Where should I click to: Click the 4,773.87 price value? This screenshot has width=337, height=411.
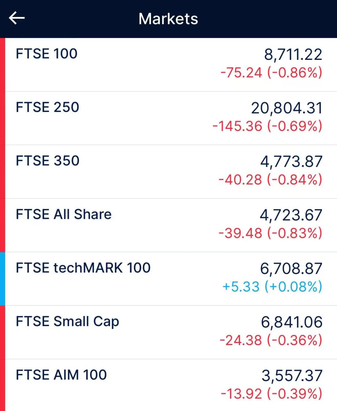coord(291,162)
